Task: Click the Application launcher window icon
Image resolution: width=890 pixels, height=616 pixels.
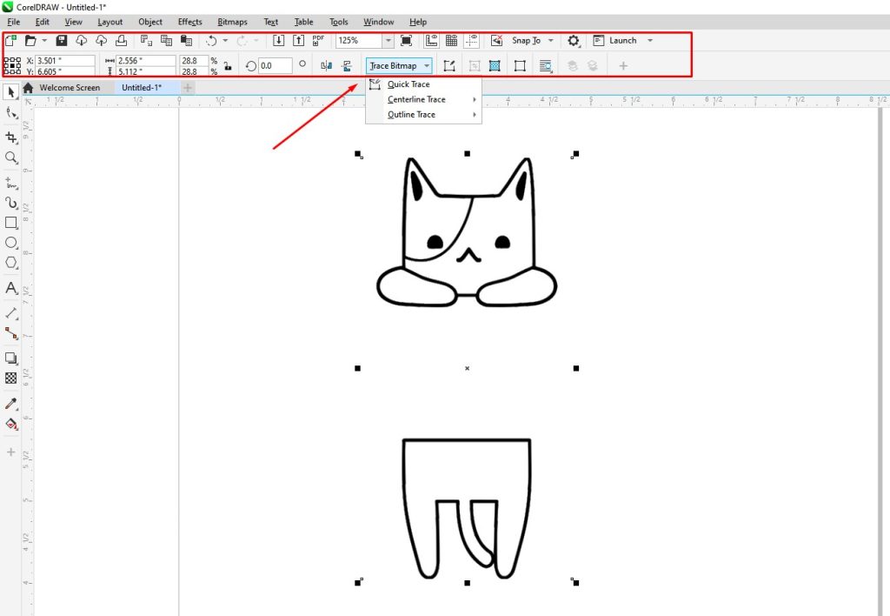Action: click(x=598, y=40)
